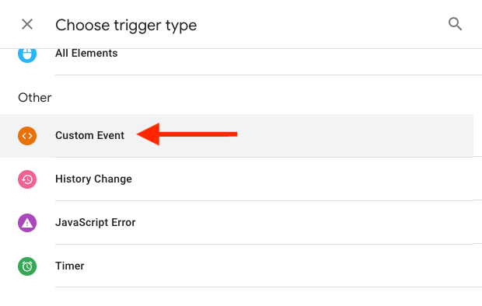This screenshot has height=306, width=482.
Task: Select the History Change trigger text
Action: [93, 179]
